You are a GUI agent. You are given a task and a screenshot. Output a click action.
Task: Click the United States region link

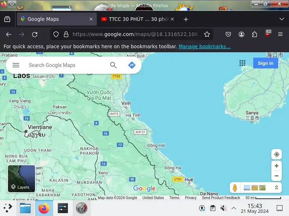pyautogui.click(x=153, y=198)
